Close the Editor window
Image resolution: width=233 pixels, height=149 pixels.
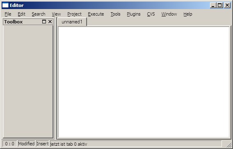227,5
